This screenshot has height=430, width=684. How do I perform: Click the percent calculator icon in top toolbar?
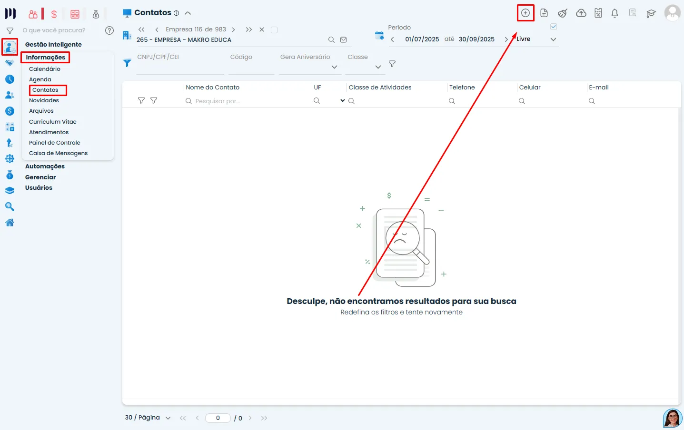598,13
